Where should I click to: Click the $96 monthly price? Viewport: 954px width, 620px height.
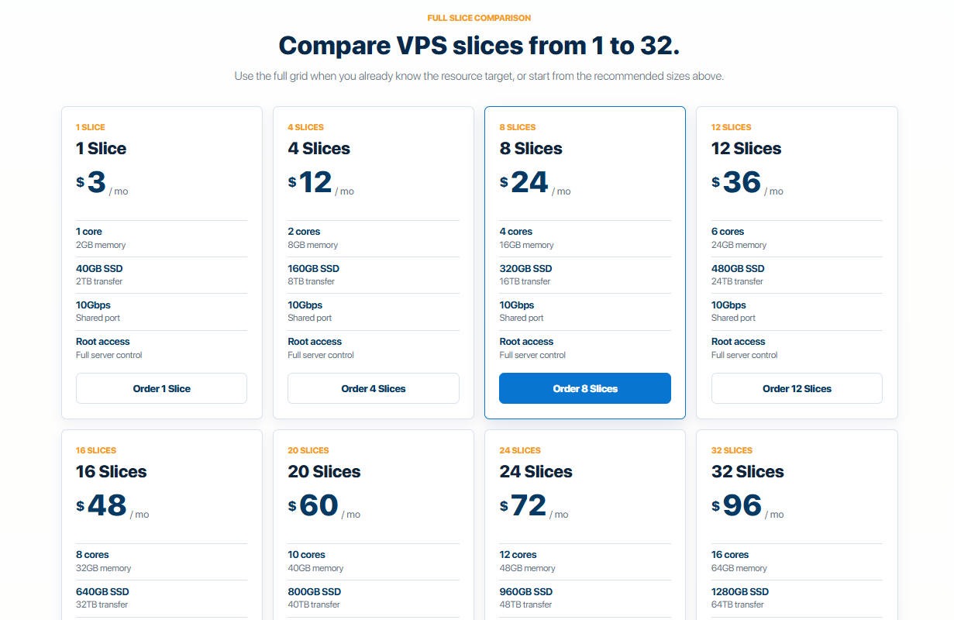tap(737, 506)
